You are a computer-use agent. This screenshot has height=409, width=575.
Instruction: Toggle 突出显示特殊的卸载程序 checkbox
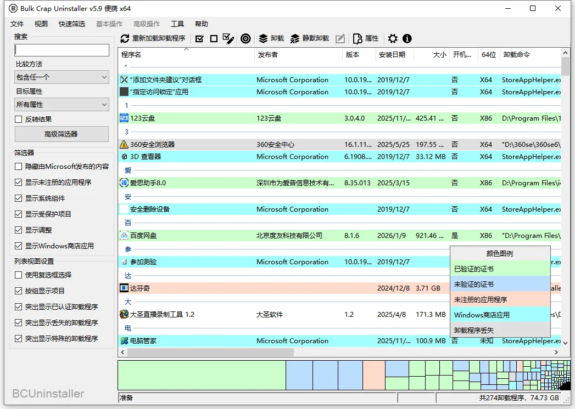click(x=18, y=338)
